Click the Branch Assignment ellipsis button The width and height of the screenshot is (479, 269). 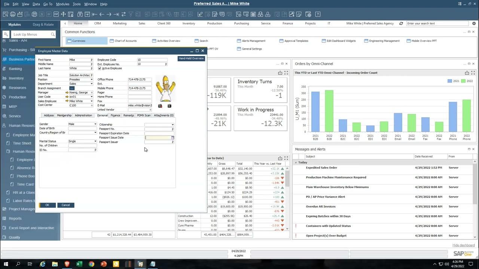point(72,88)
